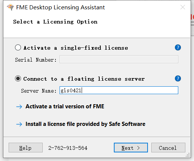Select the single-fixed license radio button

click(x=18, y=47)
